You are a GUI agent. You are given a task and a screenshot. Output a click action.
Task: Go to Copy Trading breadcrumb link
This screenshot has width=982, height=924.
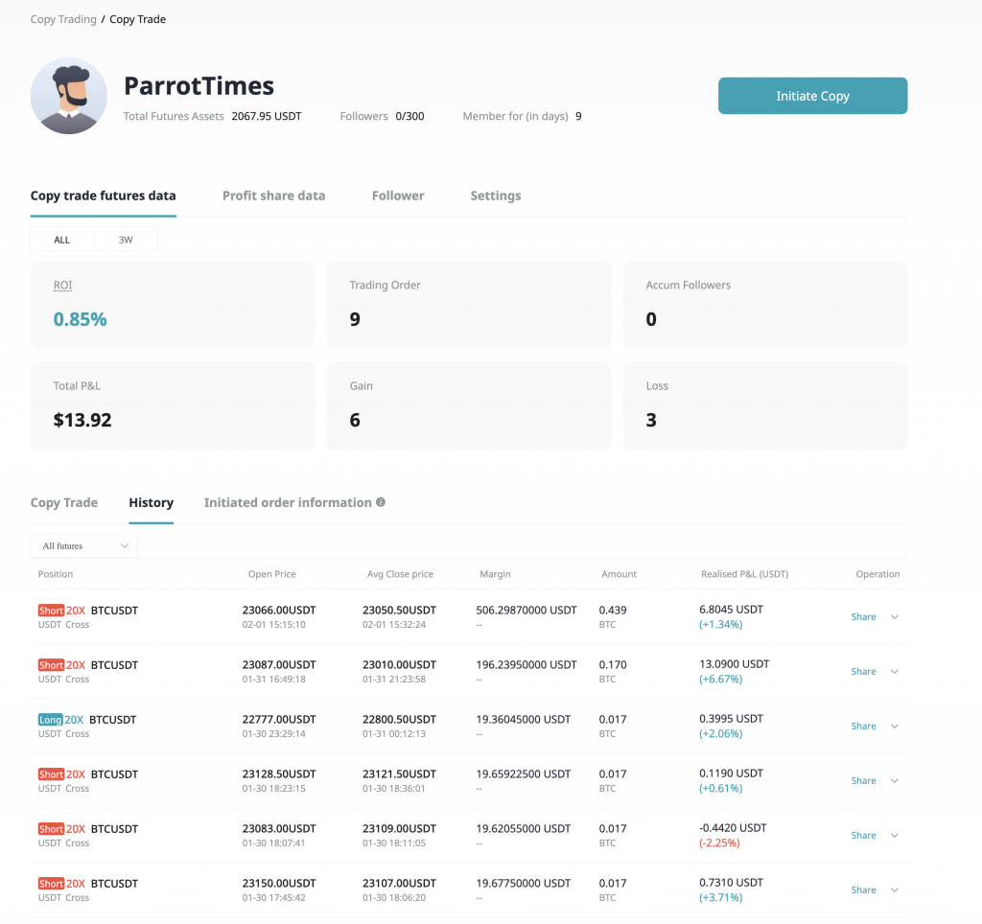pyautogui.click(x=63, y=19)
